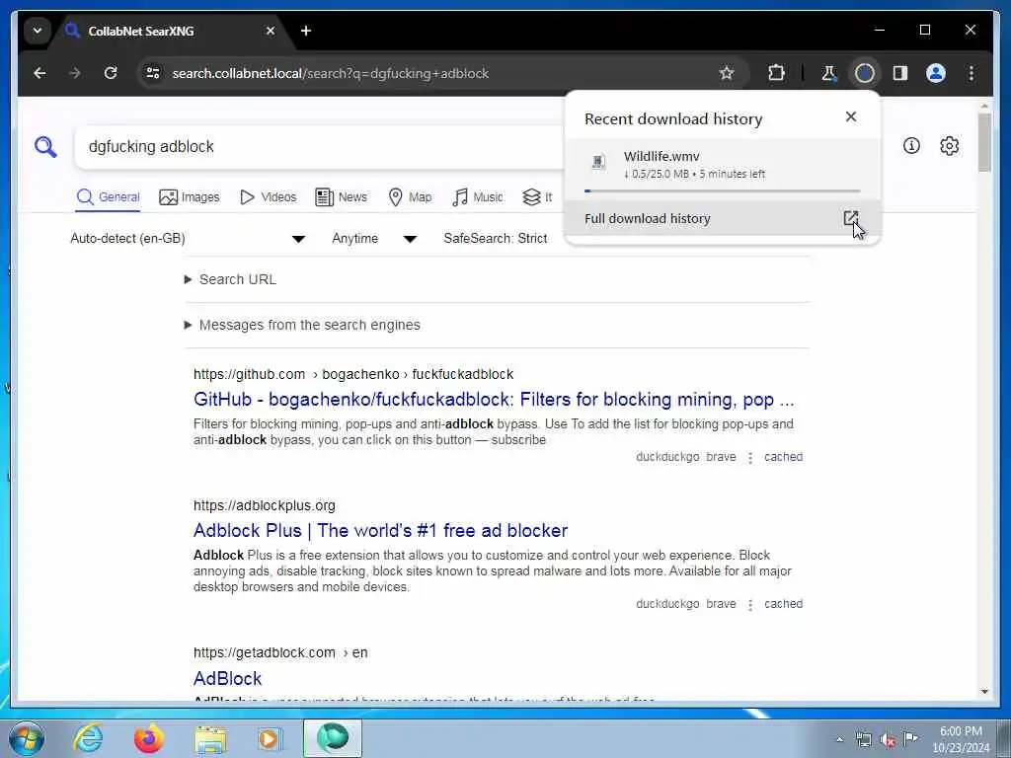The width and height of the screenshot is (1011, 758).
Task: Switch to the Images category
Action: click(x=190, y=197)
